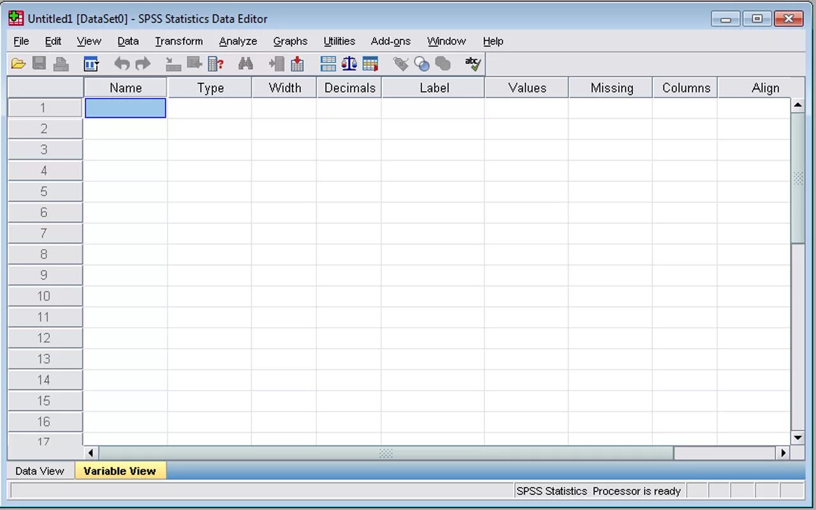Click the Find binoculars icon
This screenshot has height=510, width=816.
pyautogui.click(x=245, y=64)
